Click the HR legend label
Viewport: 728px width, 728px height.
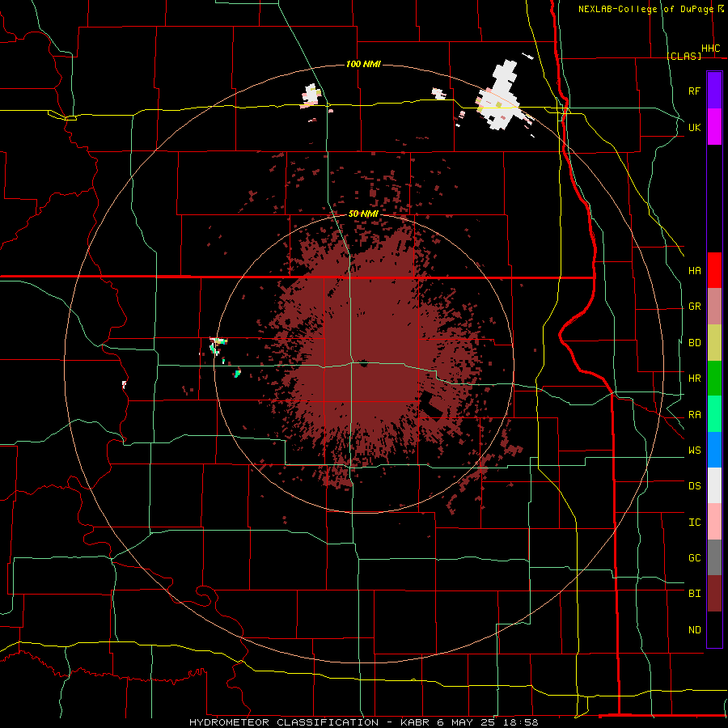(694, 379)
